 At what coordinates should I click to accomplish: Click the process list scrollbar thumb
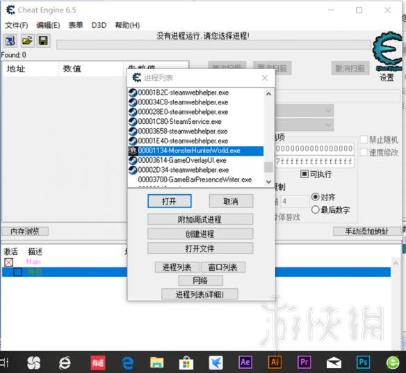coord(269,167)
